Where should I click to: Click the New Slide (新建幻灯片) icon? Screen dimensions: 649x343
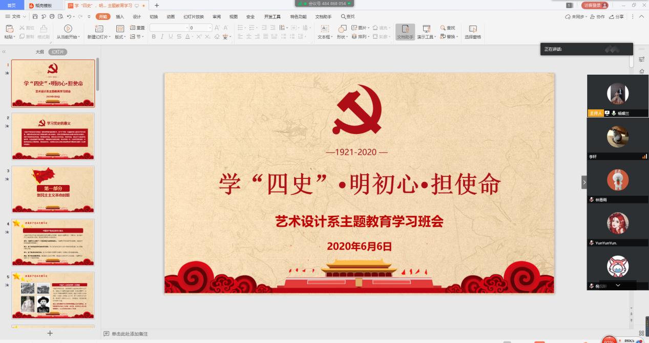coord(99,29)
